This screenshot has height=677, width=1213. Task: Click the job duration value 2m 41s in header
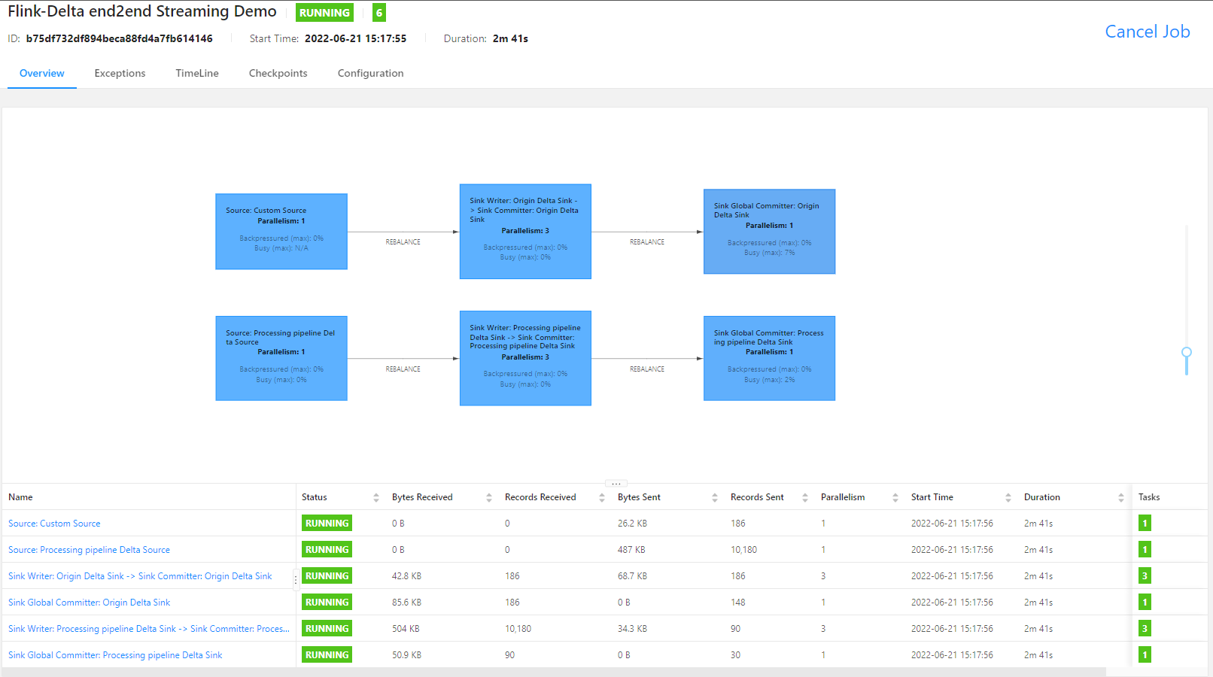[x=510, y=38]
